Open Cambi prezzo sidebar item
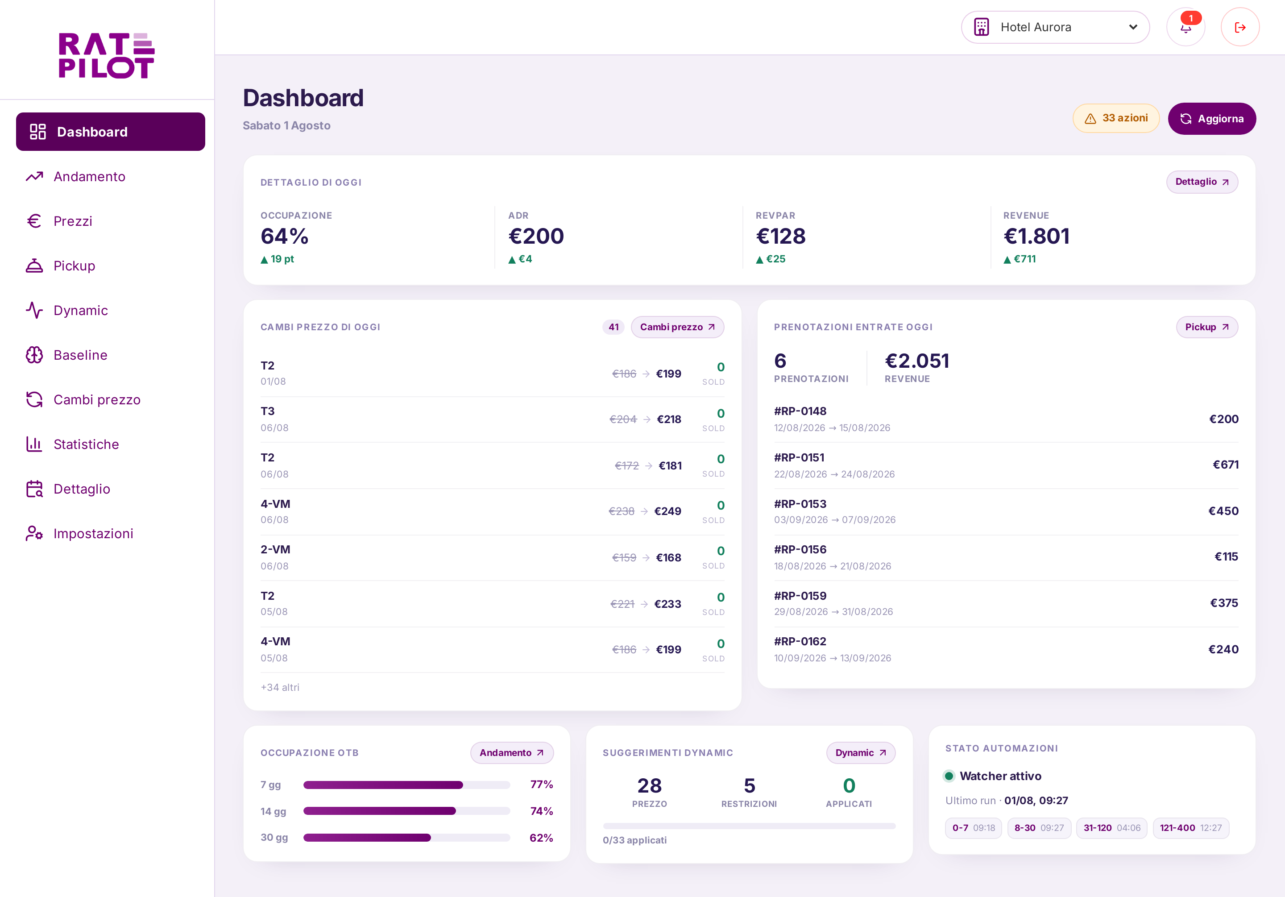Screen dimensions: 1285x897 point(110,399)
